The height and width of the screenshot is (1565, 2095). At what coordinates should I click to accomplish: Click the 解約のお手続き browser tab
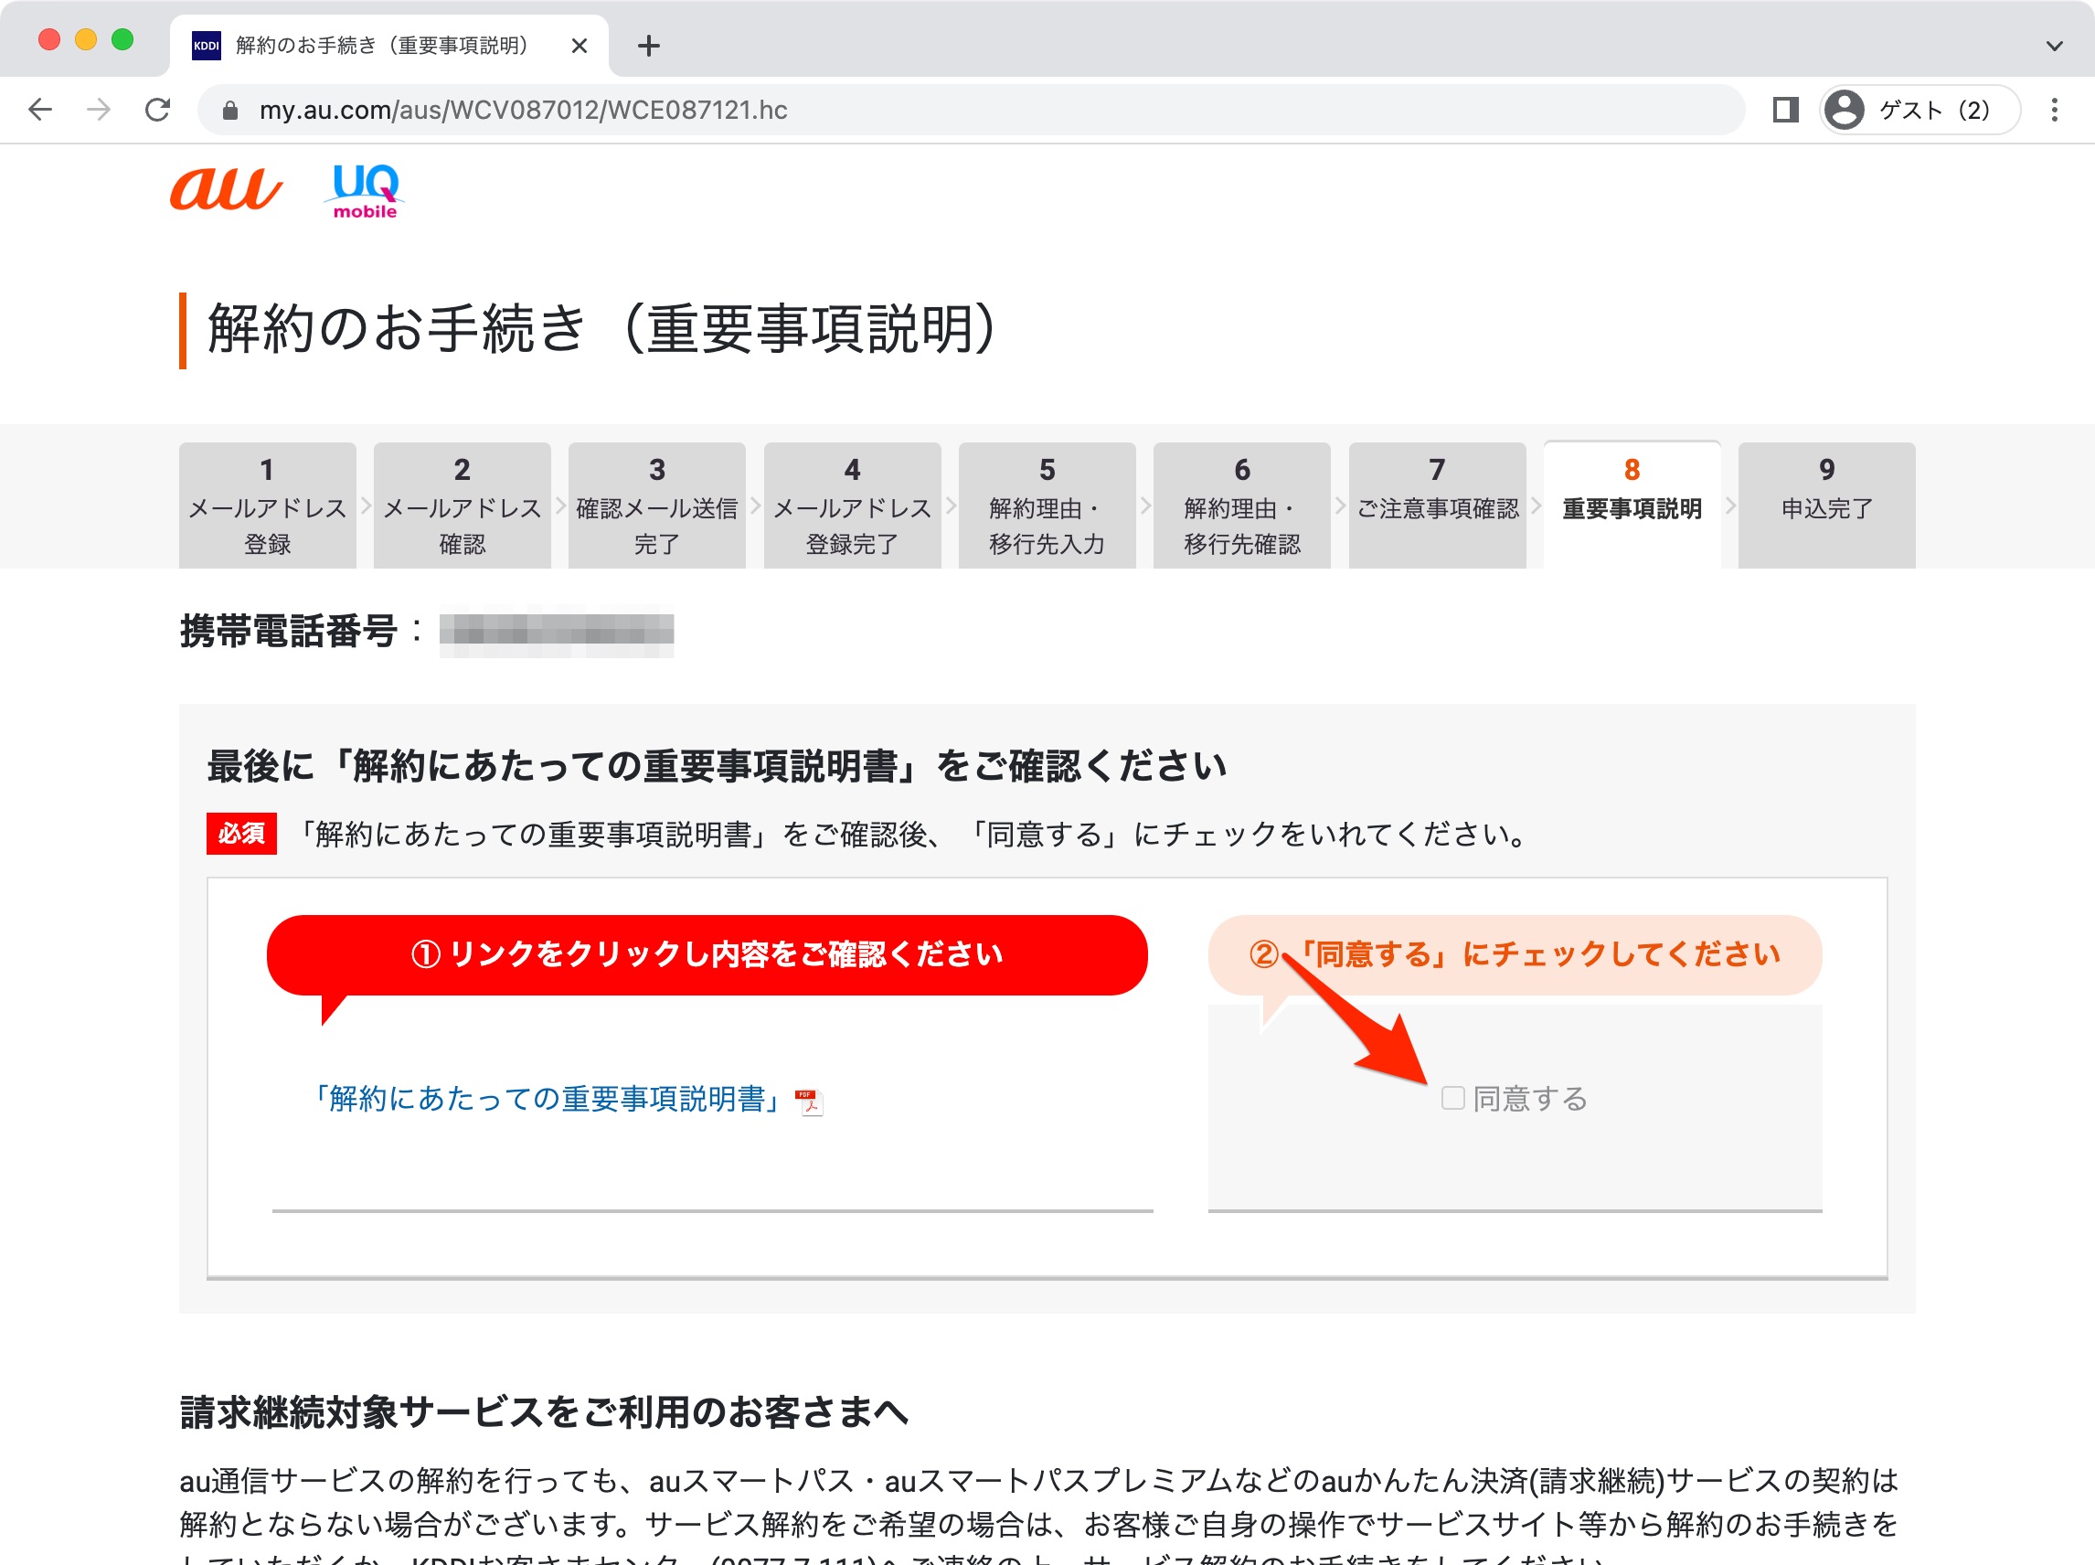[x=389, y=46]
